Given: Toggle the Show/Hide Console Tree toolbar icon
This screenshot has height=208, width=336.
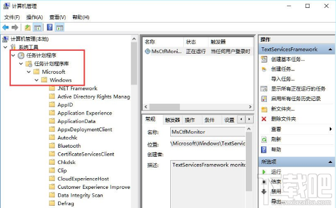Looking at the screenshot, I should (38, 28).
